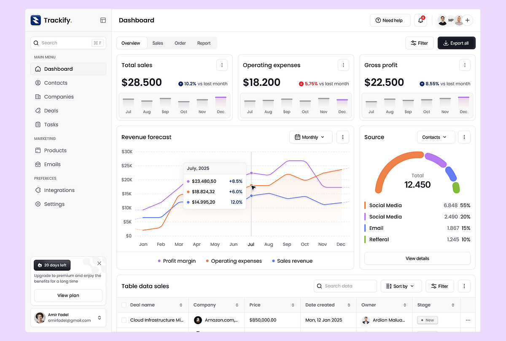Select the Sales tab next to Overview
506x341 pixels.
158,43
